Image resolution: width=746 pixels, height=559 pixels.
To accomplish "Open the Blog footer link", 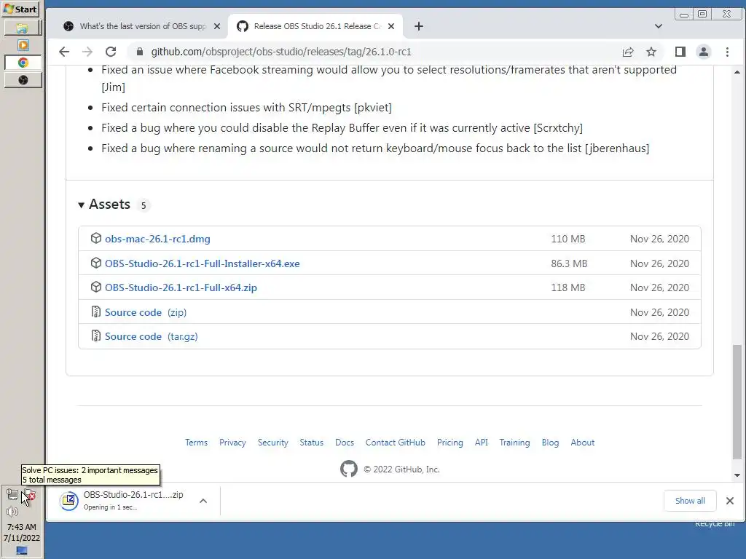I will pos(550,443).
